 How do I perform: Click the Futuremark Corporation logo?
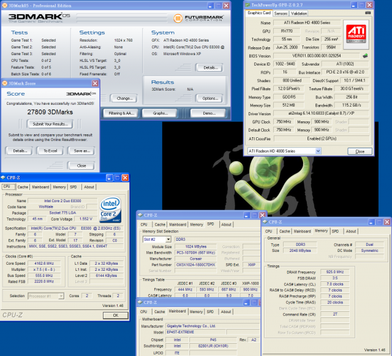(x=198, y=18)
